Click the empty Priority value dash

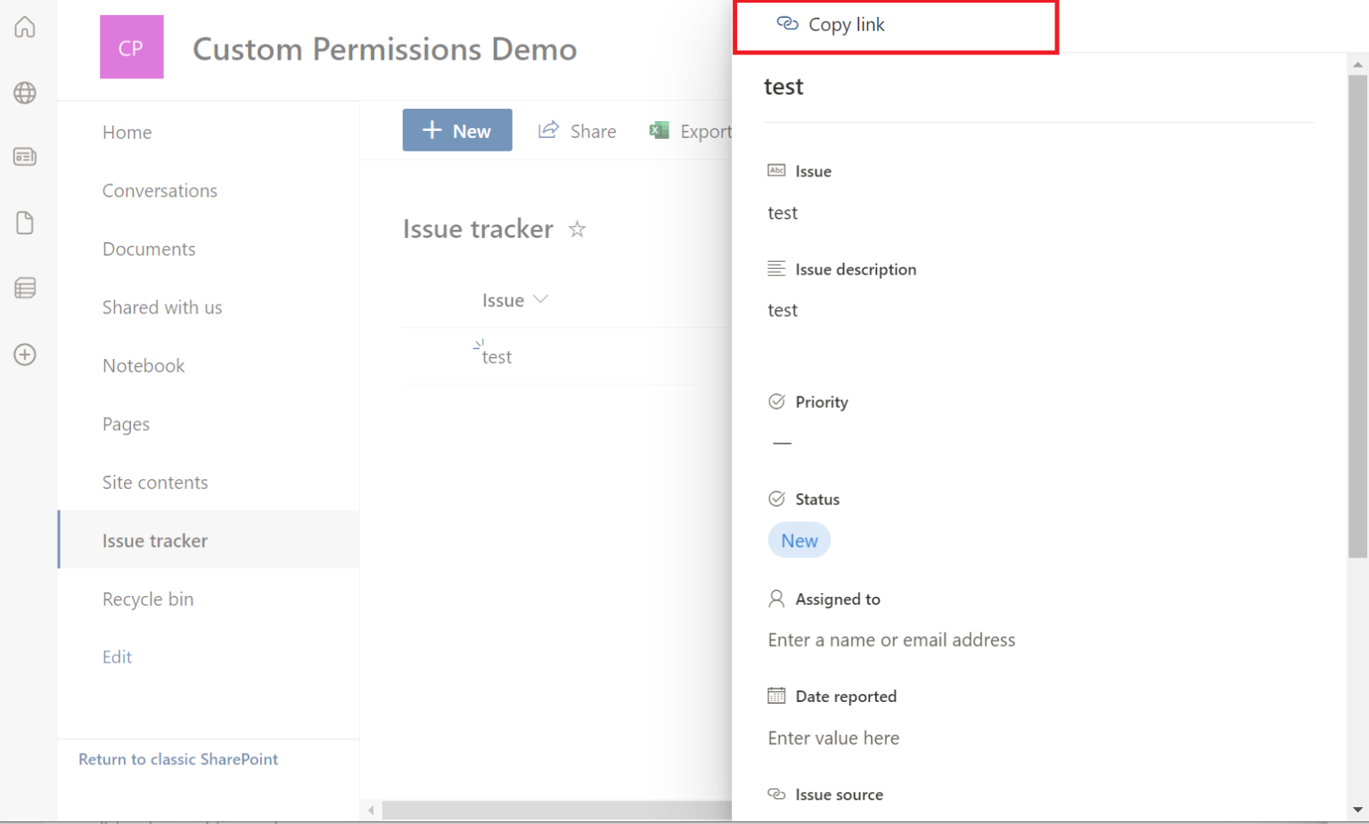tap(782, 443)
